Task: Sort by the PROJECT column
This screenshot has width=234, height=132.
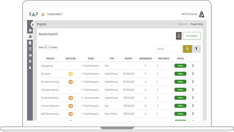Action: coord(52,59)
